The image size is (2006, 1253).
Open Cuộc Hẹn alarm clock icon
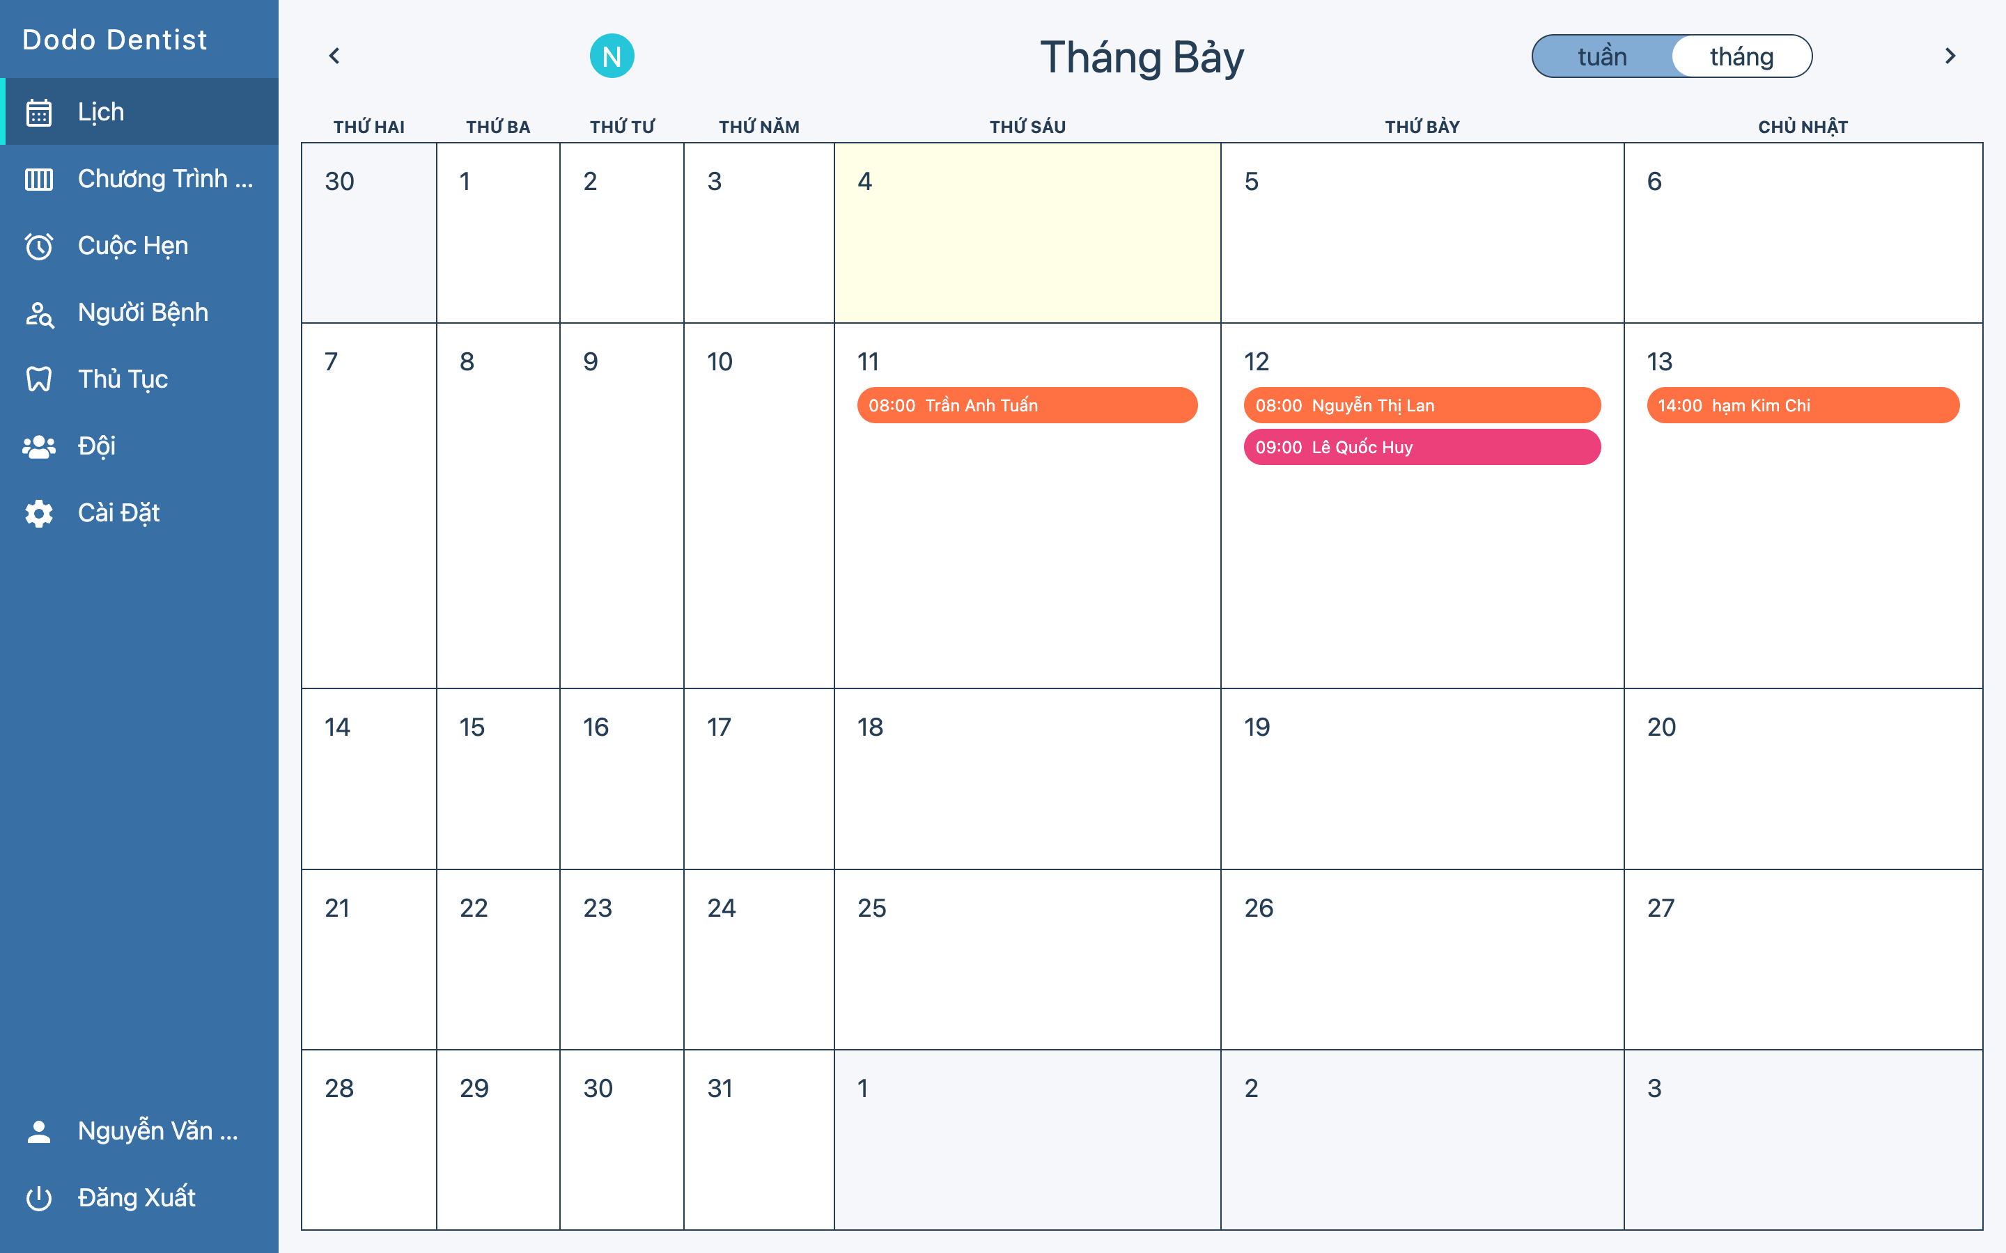39,246
